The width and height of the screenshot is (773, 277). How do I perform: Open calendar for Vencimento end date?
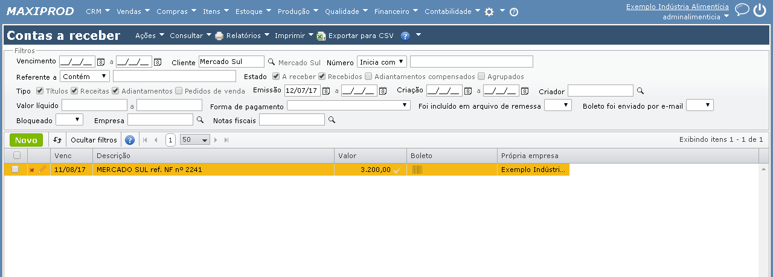click(x=157, y=62)
